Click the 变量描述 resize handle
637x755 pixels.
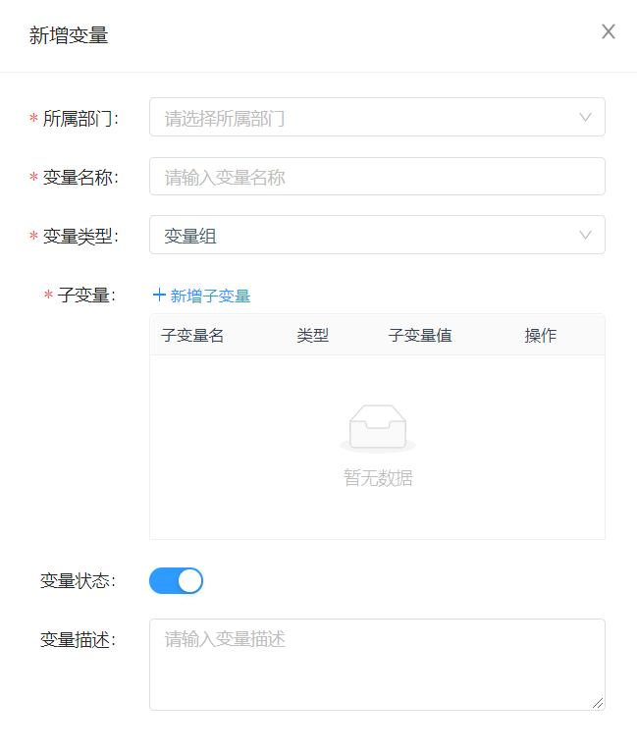598,702
